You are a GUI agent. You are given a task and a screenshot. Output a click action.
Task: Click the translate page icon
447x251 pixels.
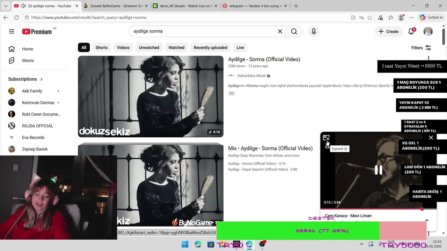(x=361, y=17)
